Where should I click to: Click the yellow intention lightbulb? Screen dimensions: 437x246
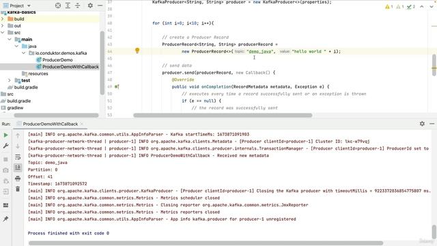click(x=137, y=51)
